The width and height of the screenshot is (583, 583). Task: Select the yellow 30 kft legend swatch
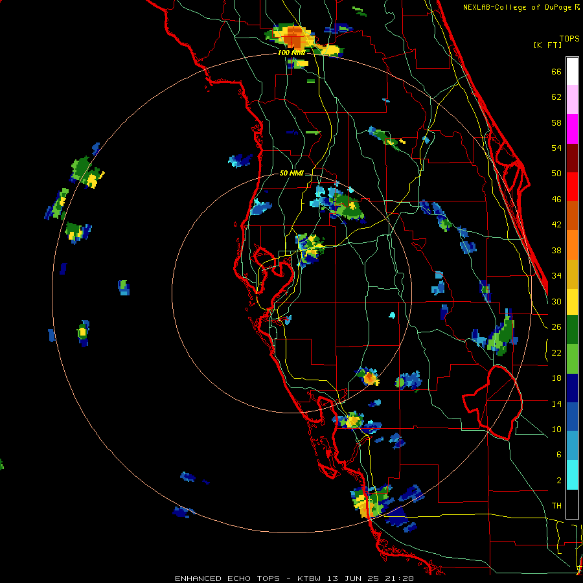click(x=572, y=302)
